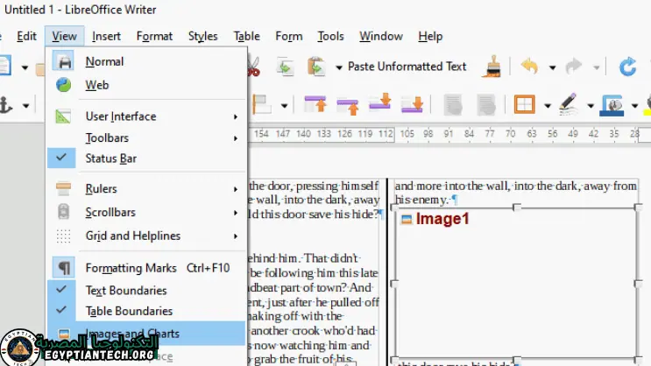Open the Edit menu
This screenshot has width=651, height=366.
tap(26, 37)
